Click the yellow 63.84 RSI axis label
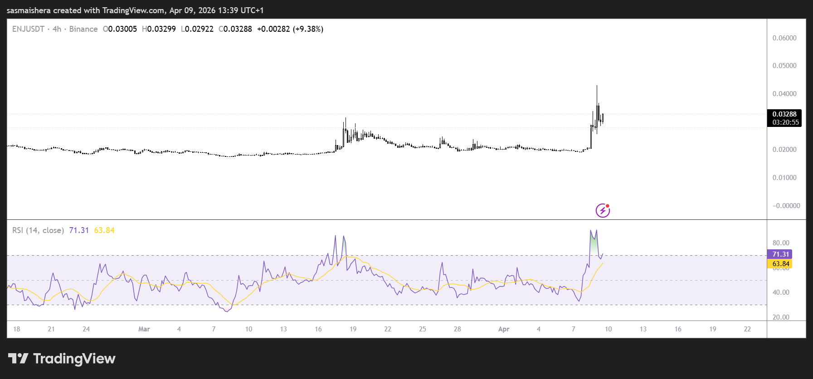The image size is (813, 379). pyautogui.click(x=780, y=264)
